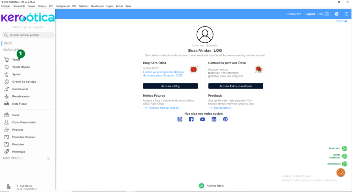Open the Caixa Gerenciador person icon
The height and width of the screenshot is (192, 352).
click(x=7, y=122)
